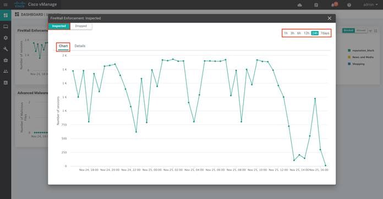
Task: Click the 'FireWall Enforcement: Inspected' dialog title
Action: click(x=75, y=18)
